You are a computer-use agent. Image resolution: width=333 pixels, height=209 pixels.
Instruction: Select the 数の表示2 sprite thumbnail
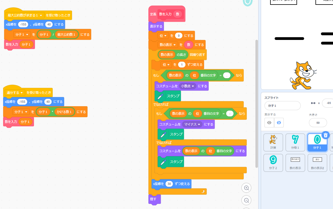point(317,163)
